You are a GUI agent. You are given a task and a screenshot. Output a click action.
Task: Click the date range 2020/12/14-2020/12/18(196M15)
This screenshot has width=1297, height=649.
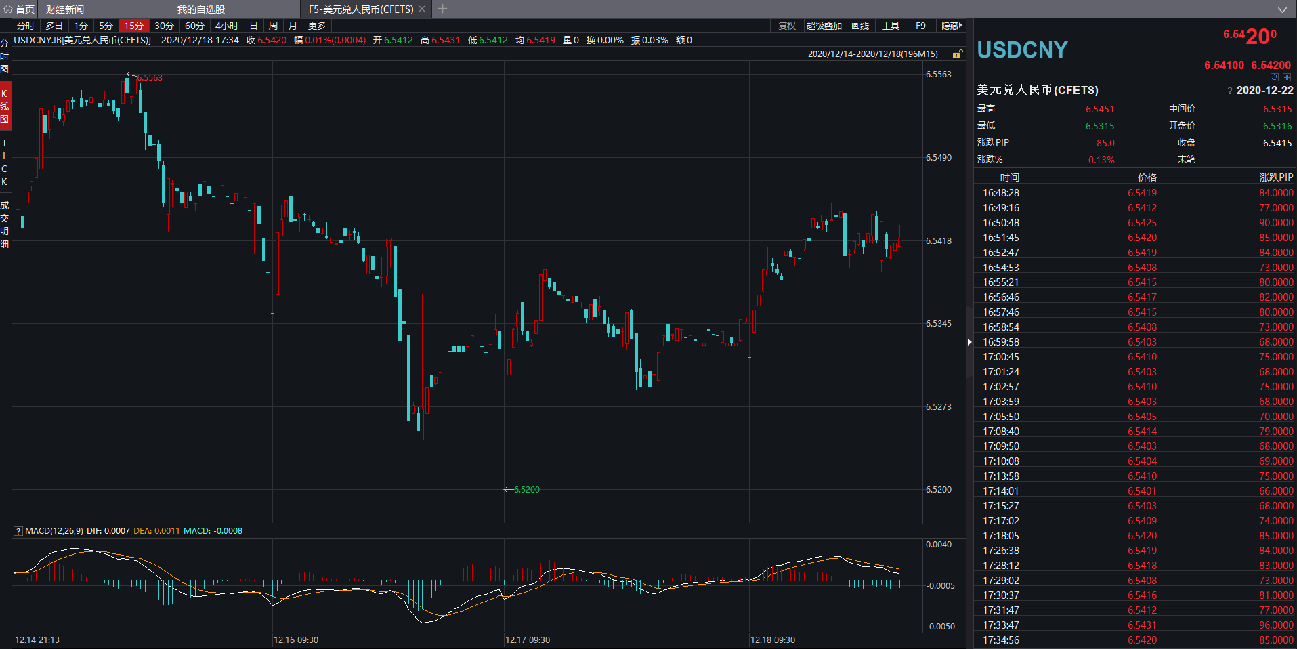point(873,54)
